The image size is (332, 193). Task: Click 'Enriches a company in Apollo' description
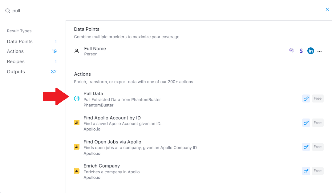(111, 172)
